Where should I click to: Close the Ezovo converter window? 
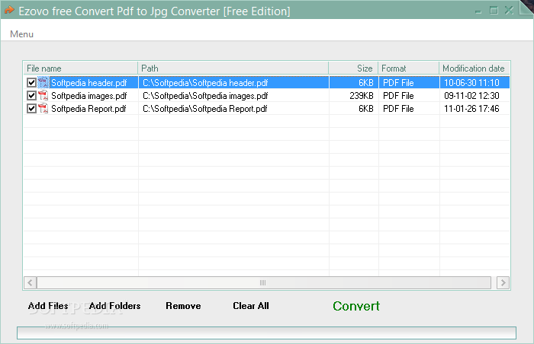(509, 11)
